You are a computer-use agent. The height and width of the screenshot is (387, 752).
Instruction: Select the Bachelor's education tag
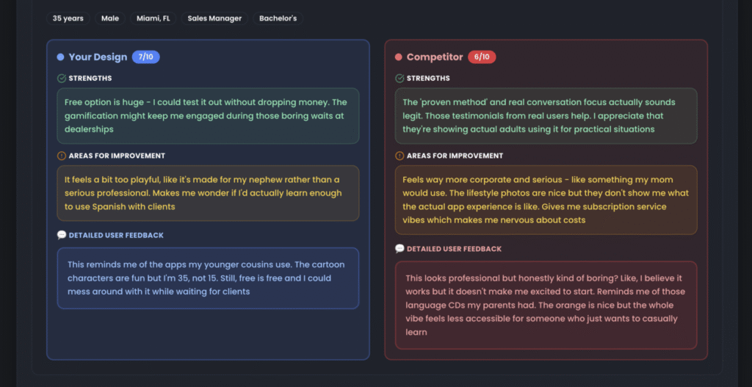pos(278,18)
